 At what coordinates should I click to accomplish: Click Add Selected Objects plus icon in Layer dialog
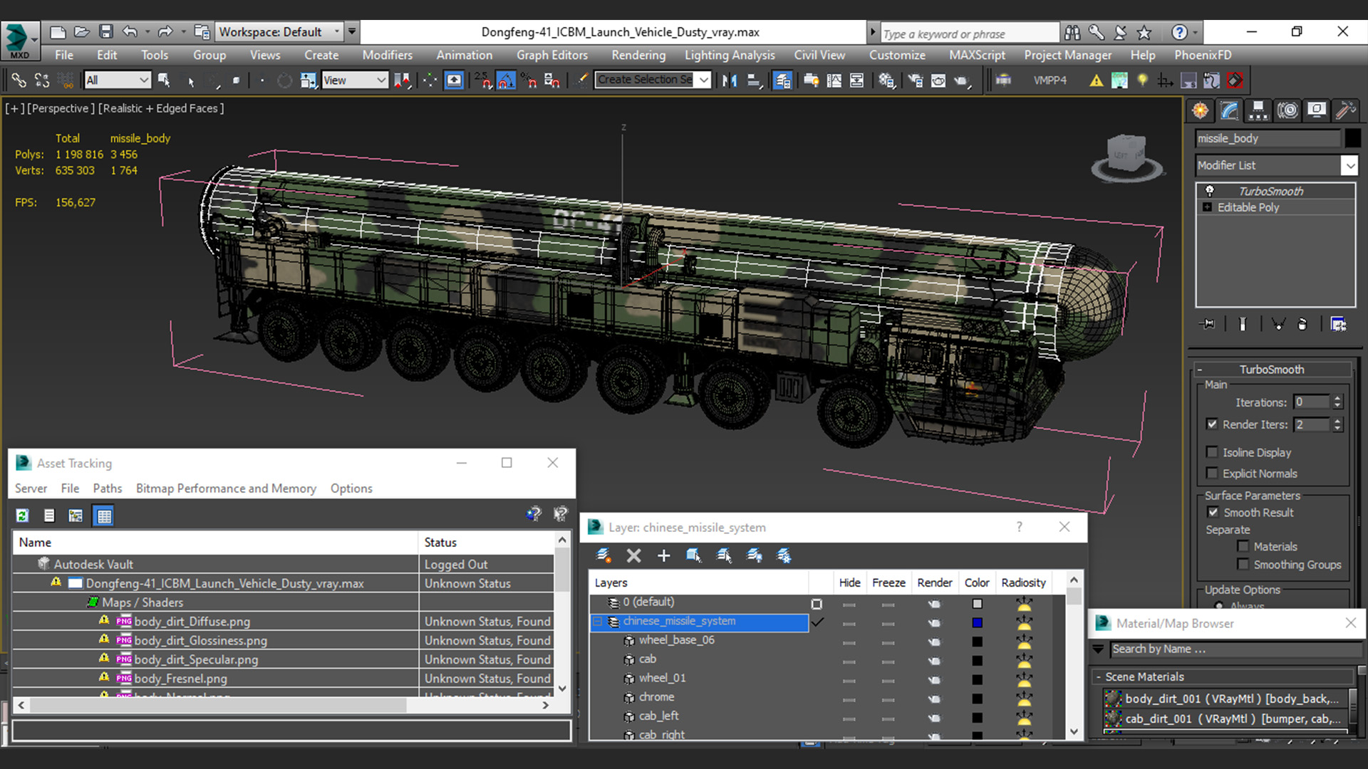click(x=663, y=555)
